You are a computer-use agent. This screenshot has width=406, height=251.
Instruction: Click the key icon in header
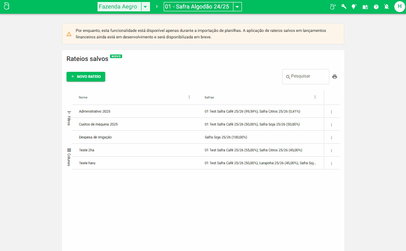(344, 7)
